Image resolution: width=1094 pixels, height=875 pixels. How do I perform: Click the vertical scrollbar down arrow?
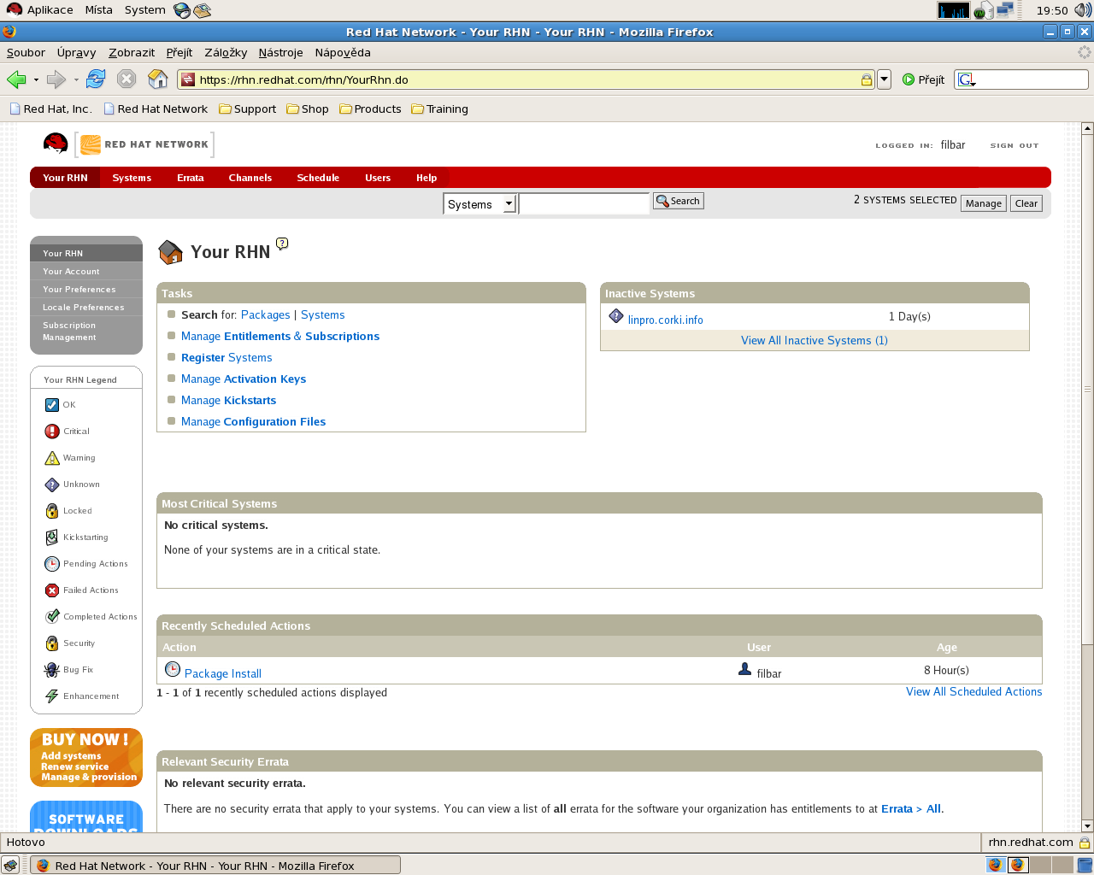point(1087,826)
